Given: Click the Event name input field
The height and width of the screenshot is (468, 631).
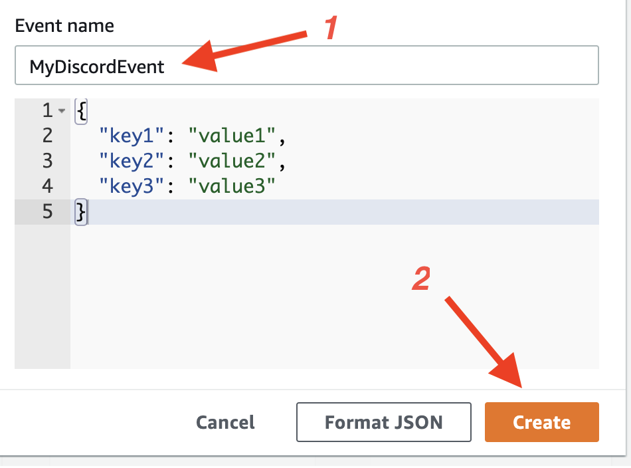Looking at the screenshot, I should coord(307,65).
